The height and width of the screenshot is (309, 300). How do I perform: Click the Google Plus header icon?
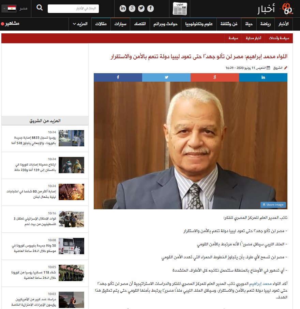(x=132, y=9)
